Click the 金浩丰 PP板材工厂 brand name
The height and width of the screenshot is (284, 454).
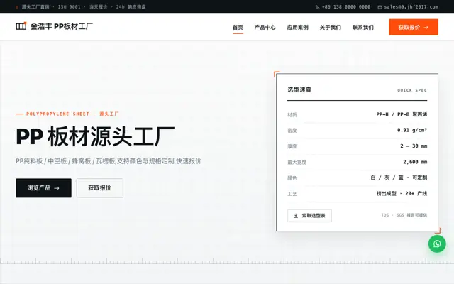click(x=62, y=26)
